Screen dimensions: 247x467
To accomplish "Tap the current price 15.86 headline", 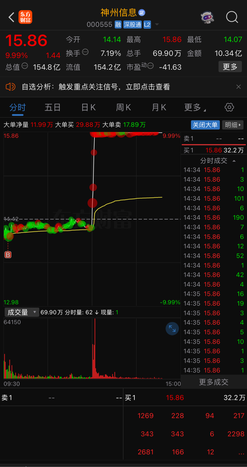I will (x=26, y=41).
